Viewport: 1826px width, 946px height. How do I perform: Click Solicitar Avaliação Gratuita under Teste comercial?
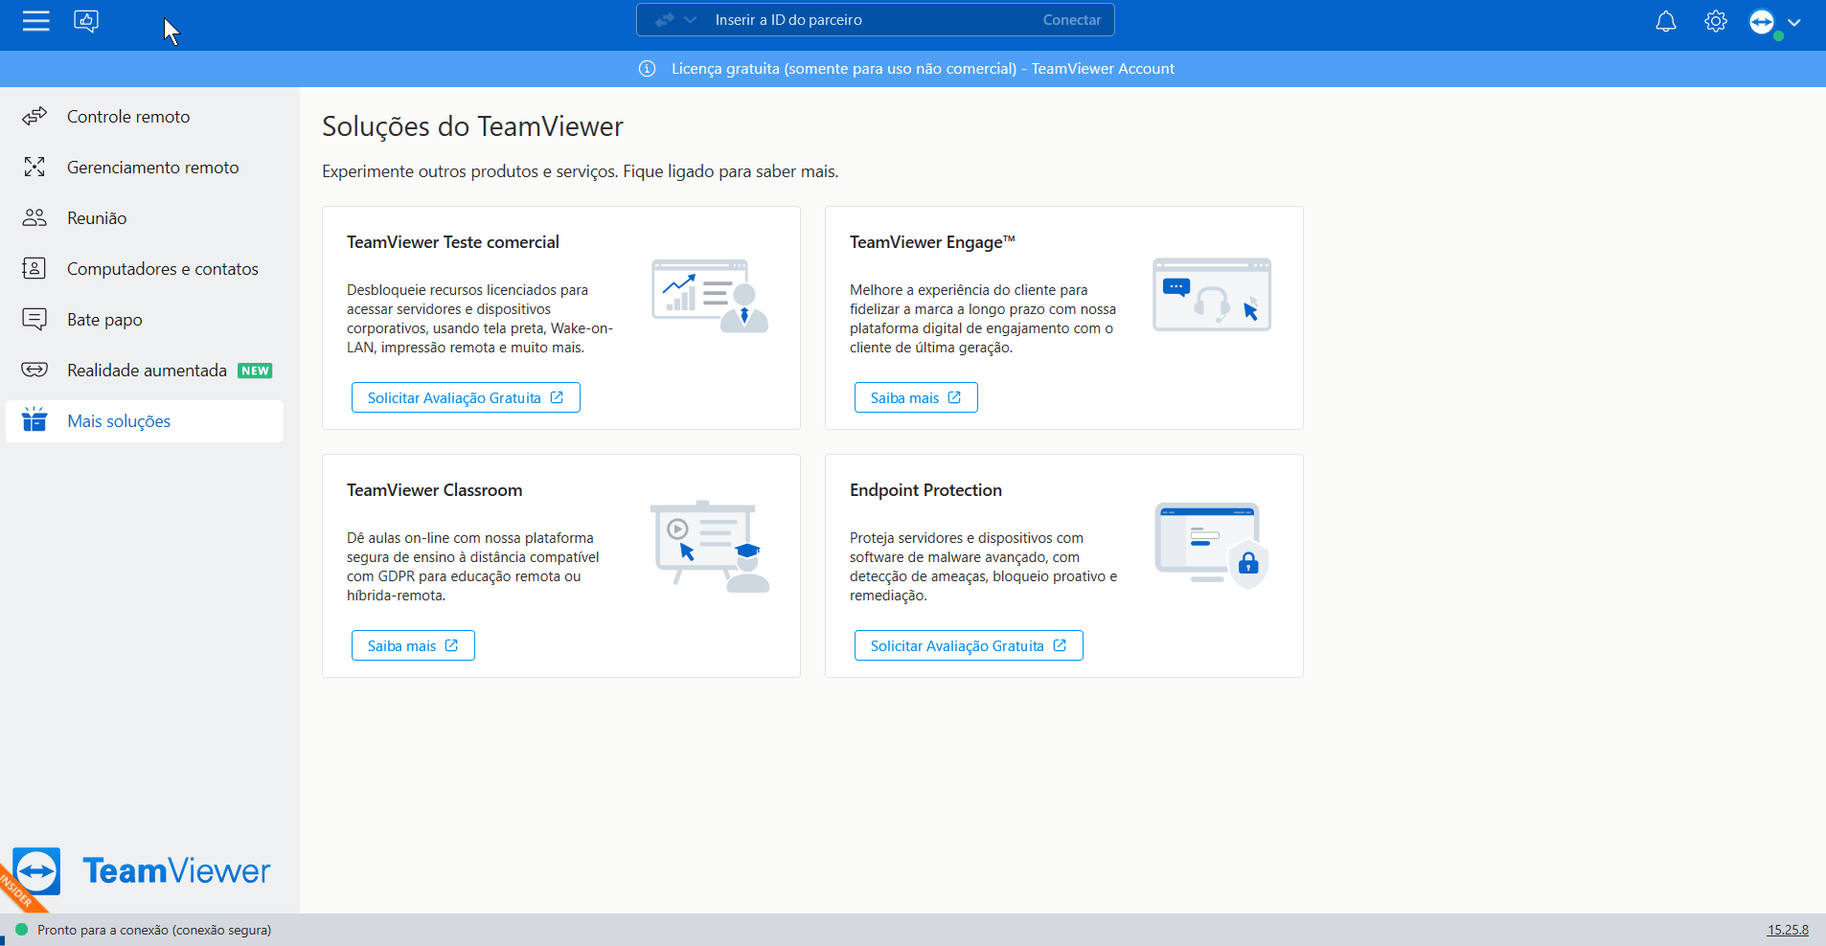[466, 397]
